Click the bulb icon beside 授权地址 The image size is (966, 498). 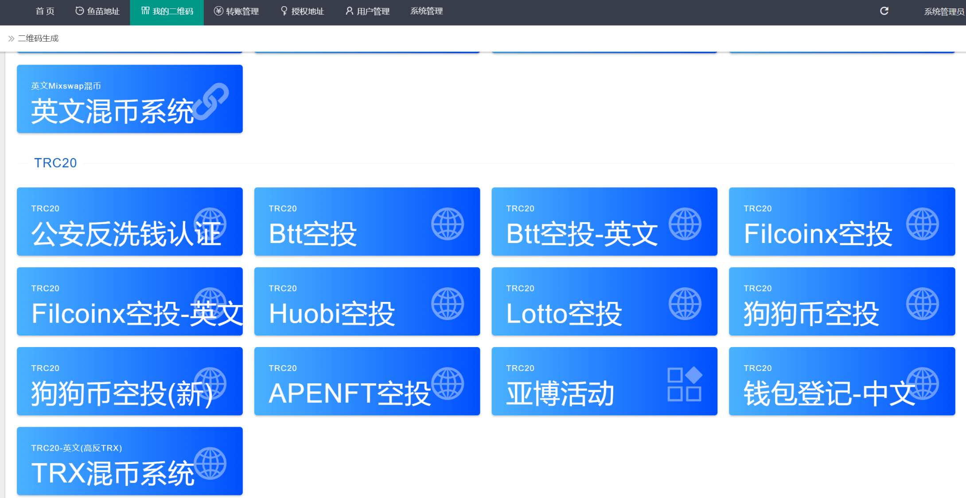tap(284, 11)
